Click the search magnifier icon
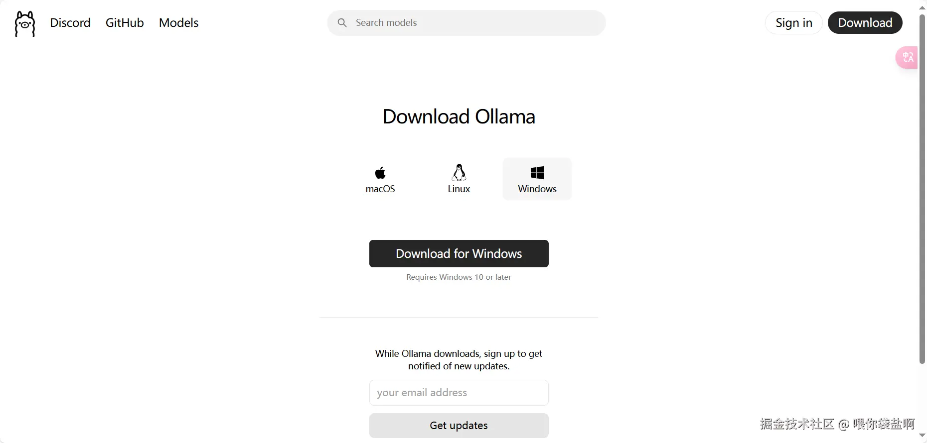This screenshot has width=927, height=443. (x=342, y=23)
